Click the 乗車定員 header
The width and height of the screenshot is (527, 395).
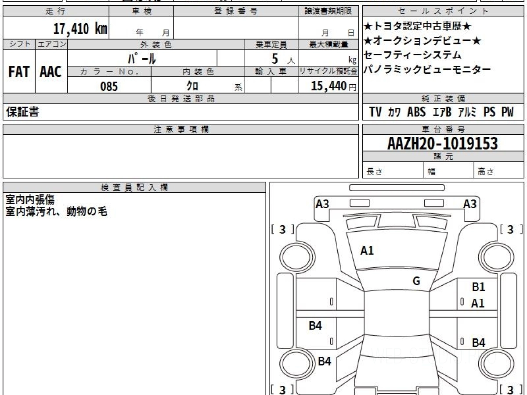coord(271,44)
